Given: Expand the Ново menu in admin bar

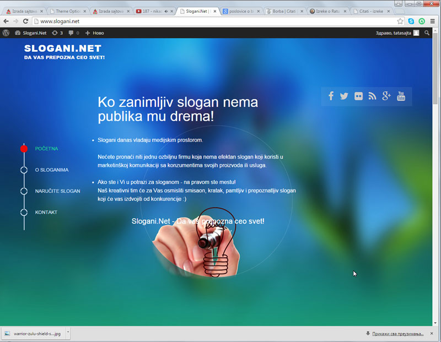Looking at the screenshot, I should point(94,33).
